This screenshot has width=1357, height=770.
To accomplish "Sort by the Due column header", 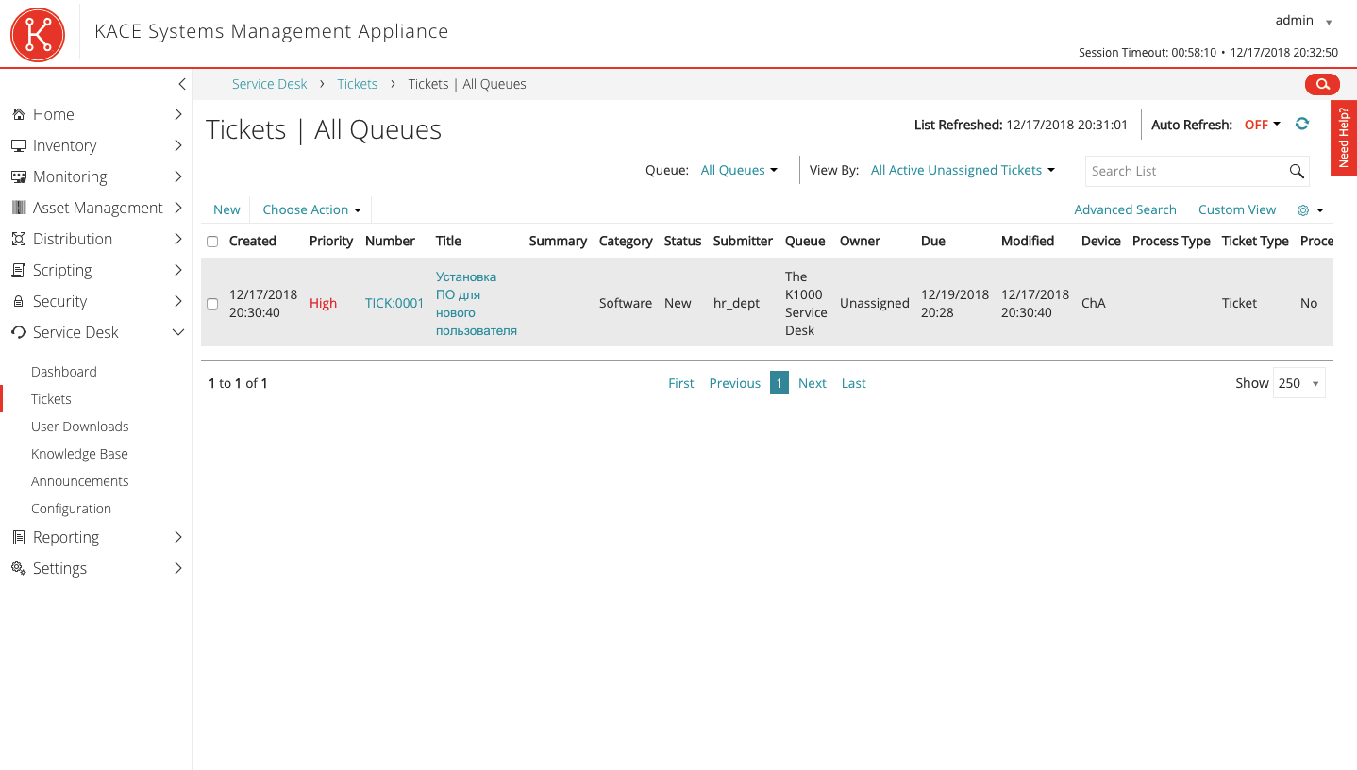I will [933, 241].
